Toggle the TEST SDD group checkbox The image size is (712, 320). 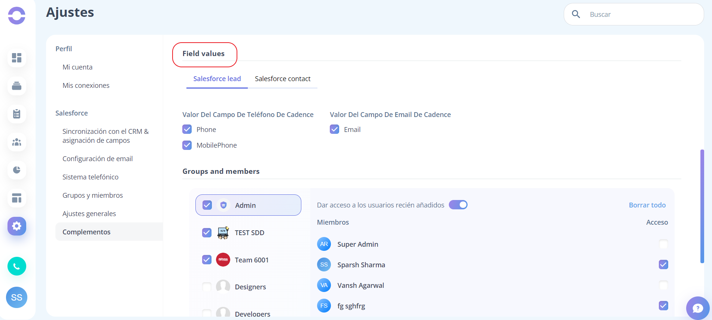207,233
